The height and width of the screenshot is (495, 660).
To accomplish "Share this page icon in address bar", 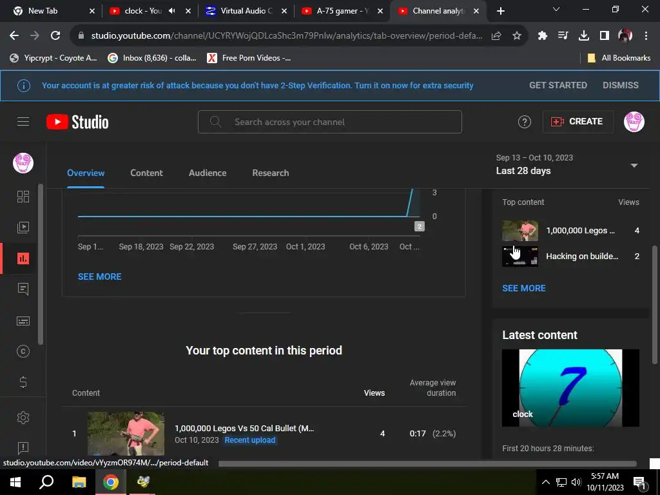I will click(x=496, y=36).
